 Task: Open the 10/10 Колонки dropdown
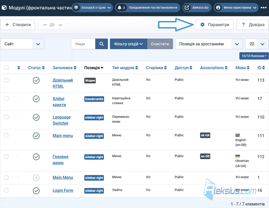[x=254, y=56]
